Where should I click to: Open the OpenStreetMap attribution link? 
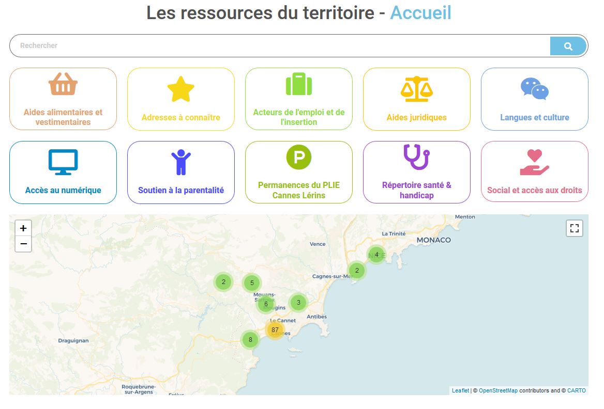[x=497, y=391]
